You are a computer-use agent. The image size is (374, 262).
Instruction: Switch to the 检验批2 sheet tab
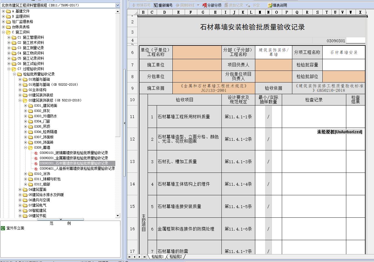(176, 257)
